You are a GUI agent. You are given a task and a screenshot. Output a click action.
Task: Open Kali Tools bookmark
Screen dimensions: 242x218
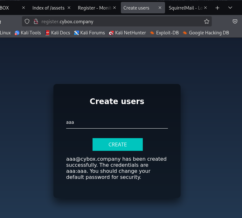[x=28, y=32]
